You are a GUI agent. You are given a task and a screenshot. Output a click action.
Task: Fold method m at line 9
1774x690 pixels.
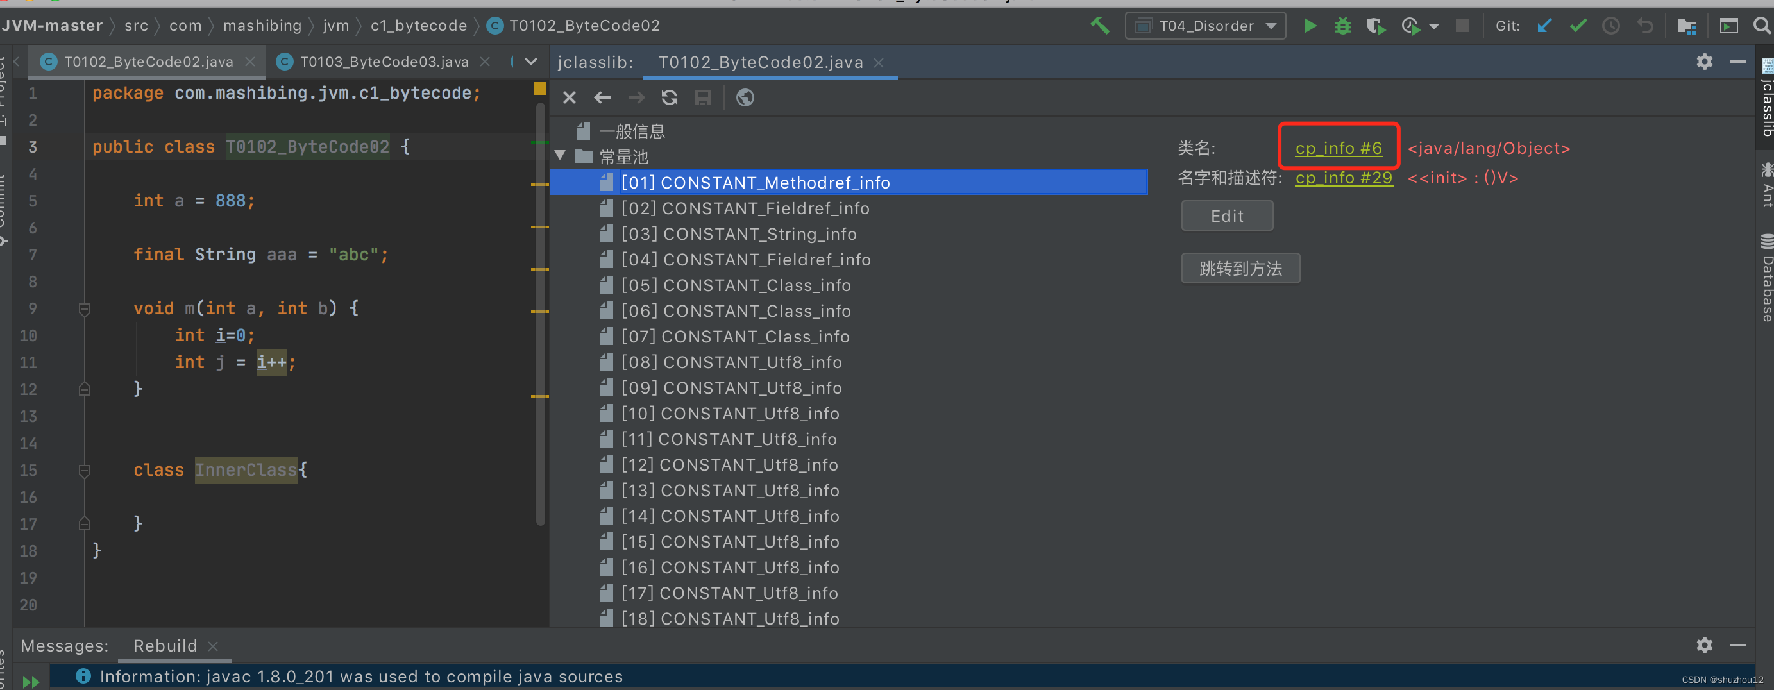(84, 308)
